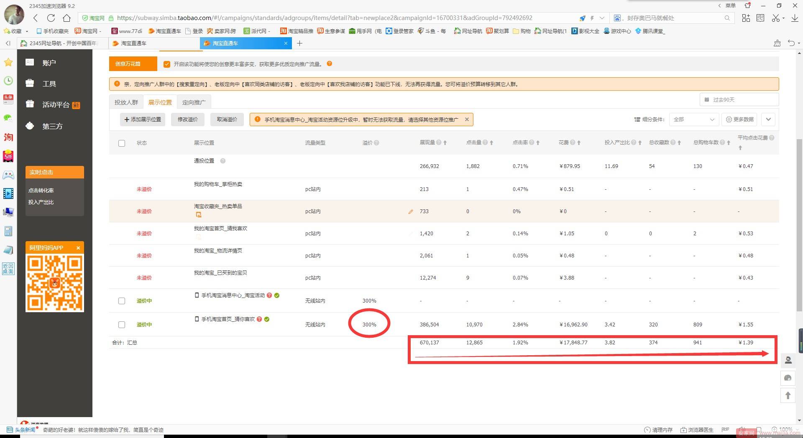Close the 阿里妈妈APP QR code panel
The image size is (803, 438).
78,248
